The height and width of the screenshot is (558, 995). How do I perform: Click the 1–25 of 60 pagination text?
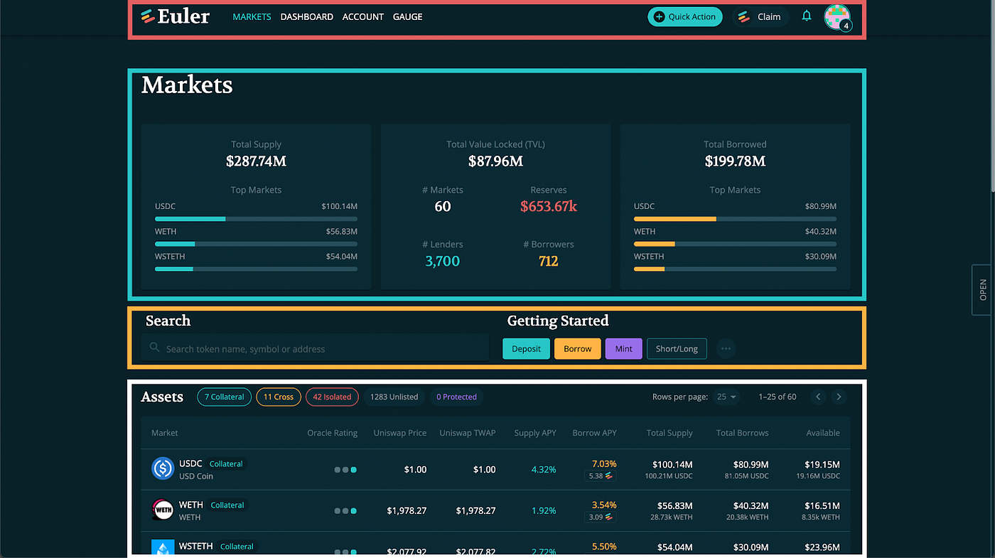coord(778,397)
